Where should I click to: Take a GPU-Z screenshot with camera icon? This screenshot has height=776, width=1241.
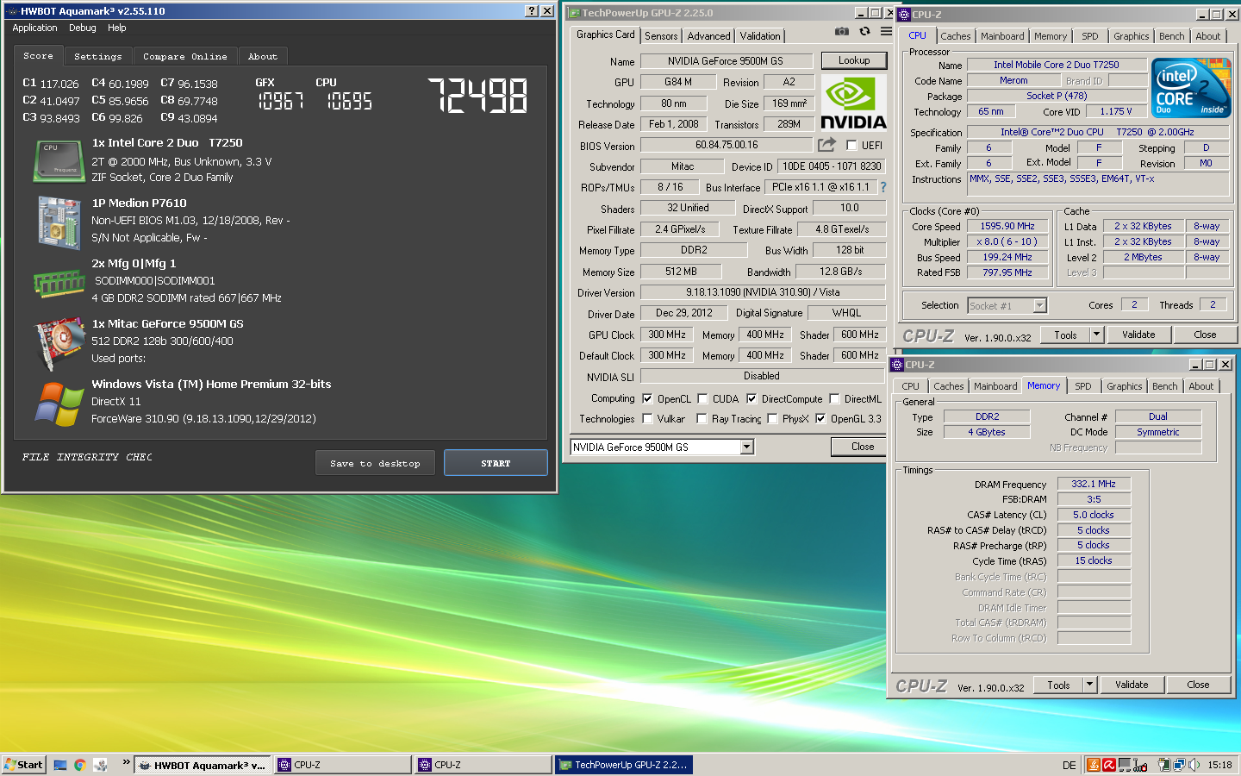coord(842,31)
